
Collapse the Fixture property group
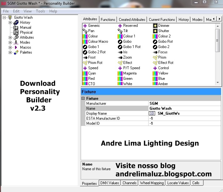coord(83,98)
